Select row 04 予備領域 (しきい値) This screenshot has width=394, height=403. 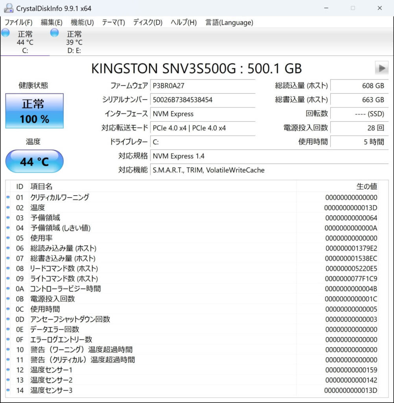192,228
